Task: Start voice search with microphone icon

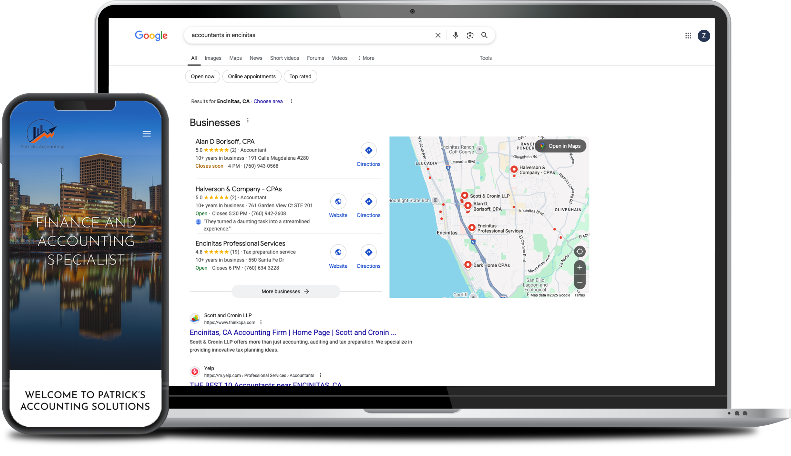Action: (456, 35)
